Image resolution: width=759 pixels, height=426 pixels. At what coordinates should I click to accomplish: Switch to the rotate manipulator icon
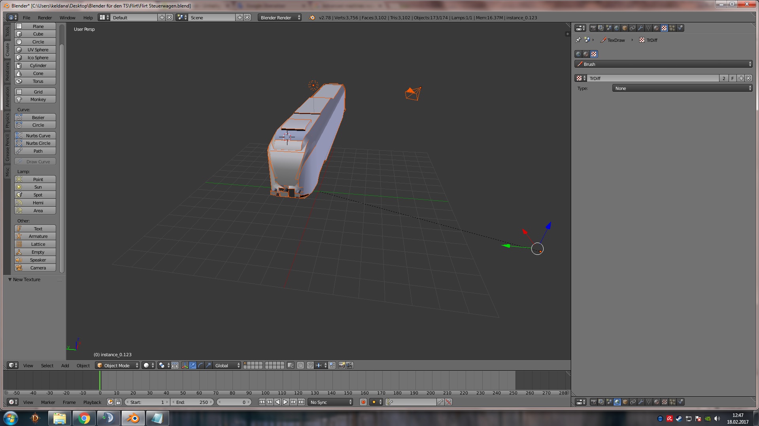point(200,366)
